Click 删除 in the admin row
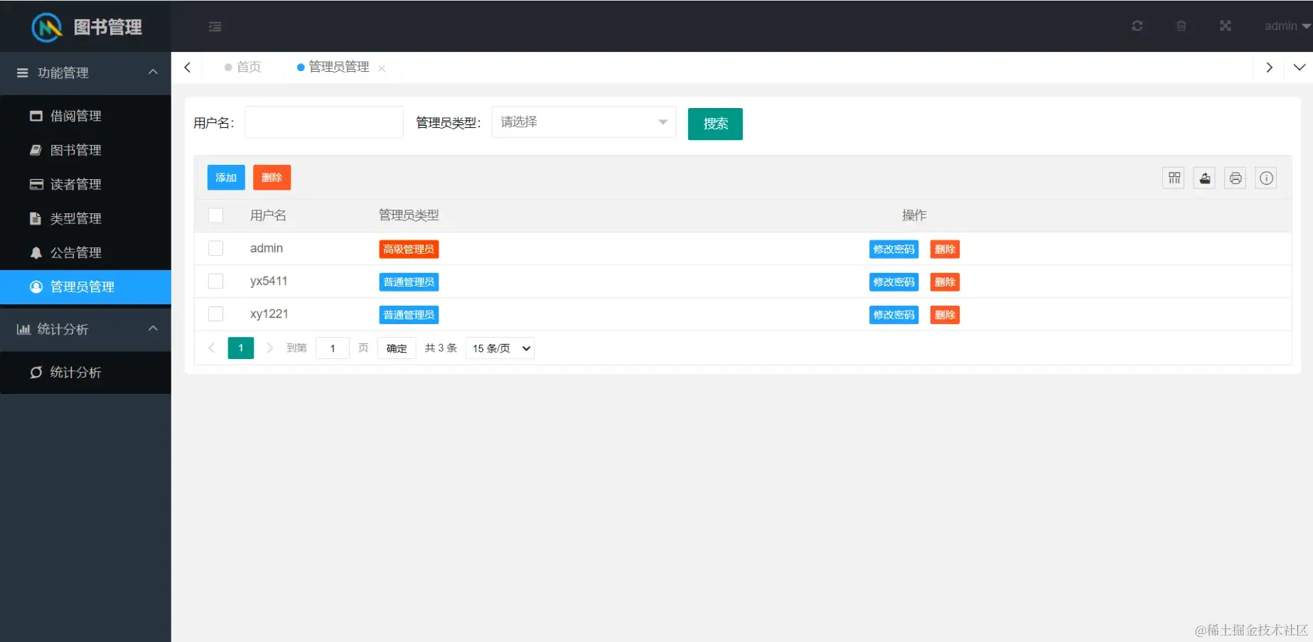The width and height of the screenshot is (1313, 642). [945, 250]
